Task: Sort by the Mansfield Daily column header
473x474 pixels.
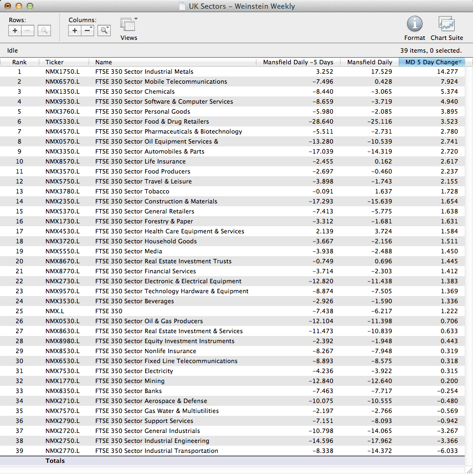Action: click(369, 62)
